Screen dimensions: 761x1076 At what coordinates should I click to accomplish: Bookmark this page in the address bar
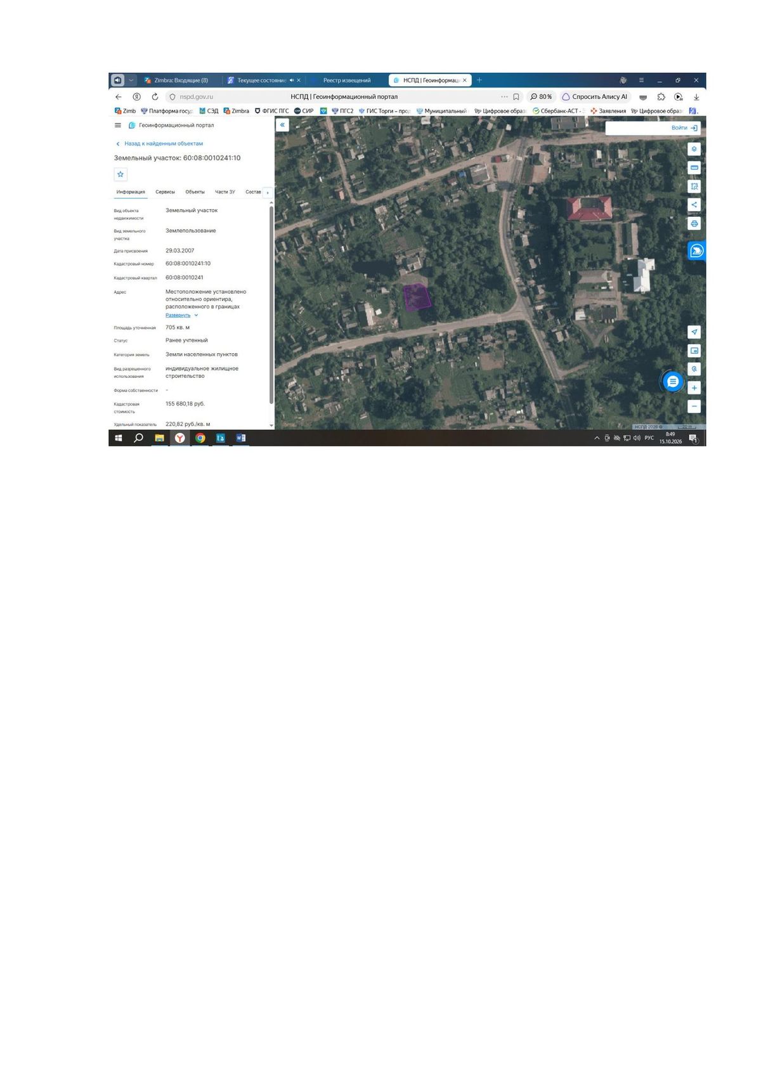(516, 97)
